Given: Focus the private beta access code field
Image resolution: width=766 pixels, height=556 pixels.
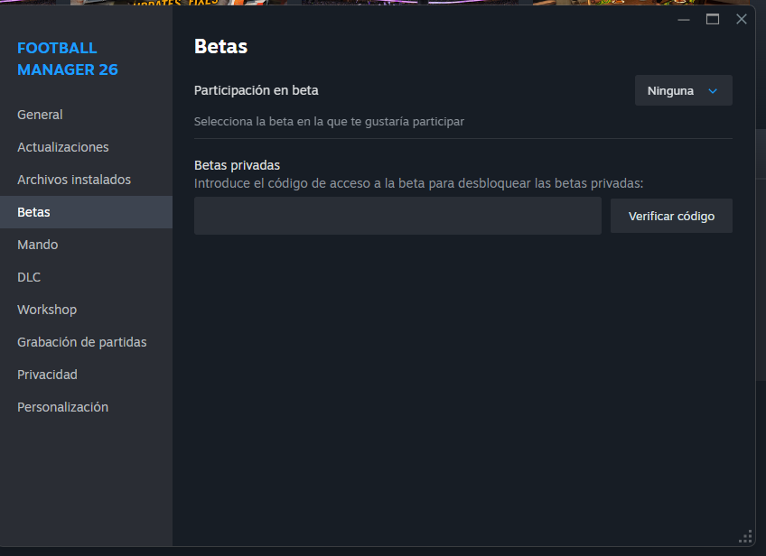Looking at the screenshot, I should pyautogui.click(x=397, y=216).
